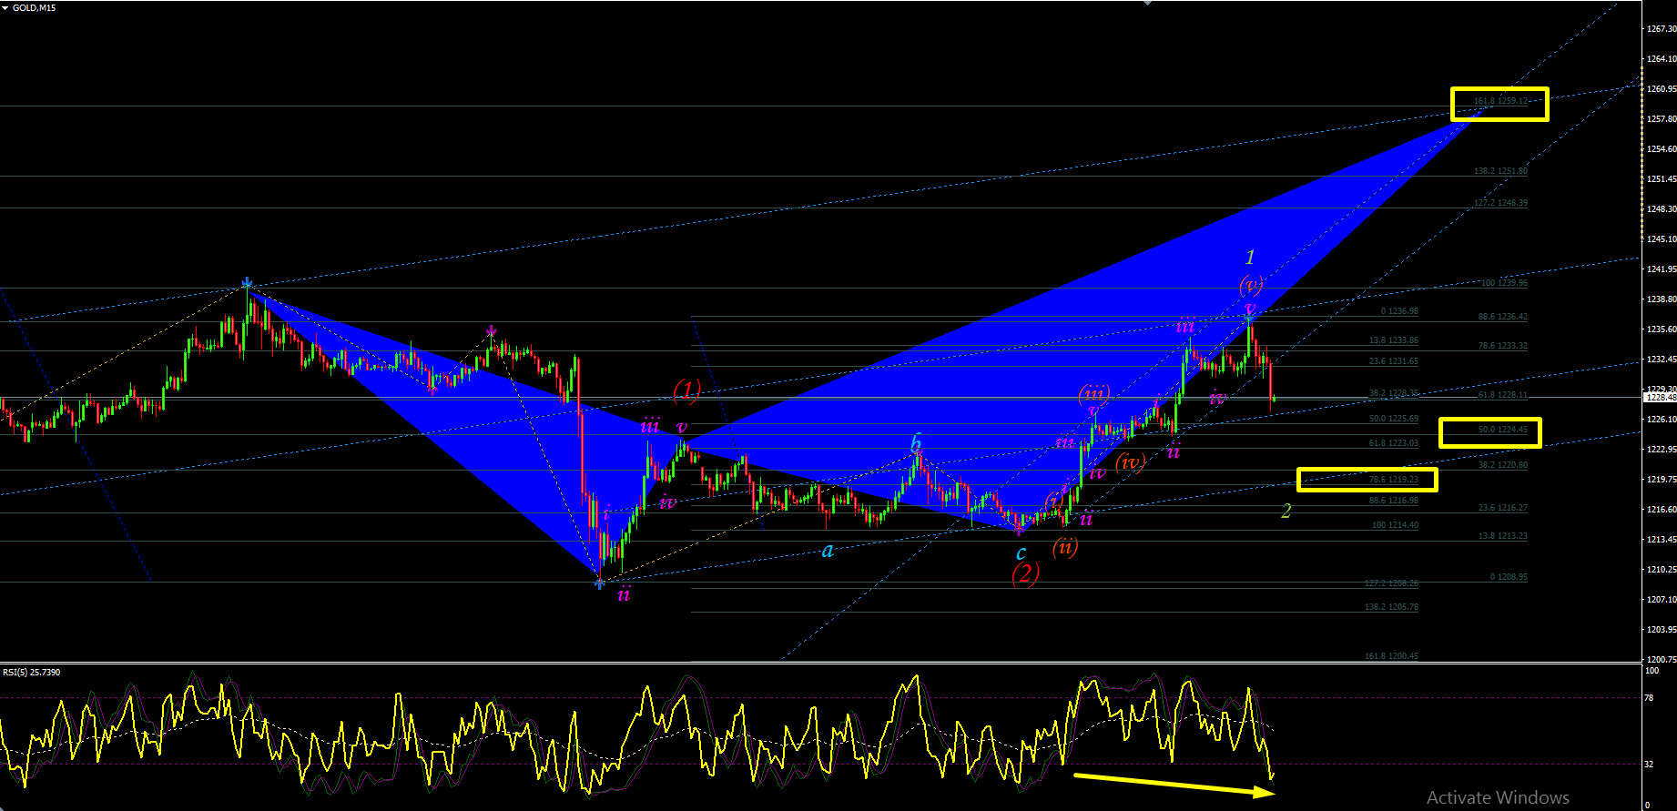Select the 78.6 1233.32 Fibonacci label
Screen dimensions: 1677x811
click(1503, 346)
